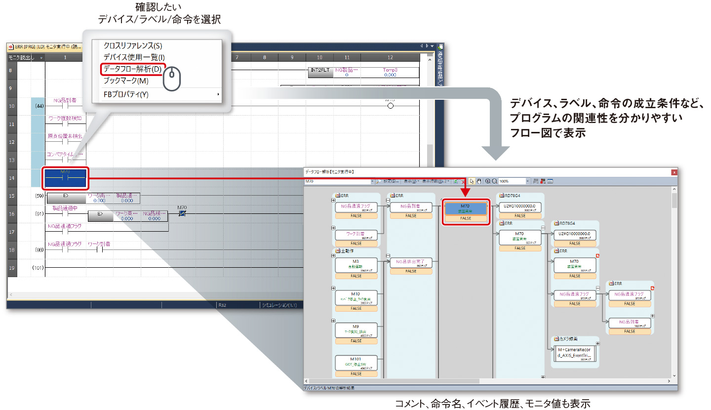The height and width of the screenshot is (410, 711).
Task: Expand the M3 自動運転 node
Action: coord(333,255)
